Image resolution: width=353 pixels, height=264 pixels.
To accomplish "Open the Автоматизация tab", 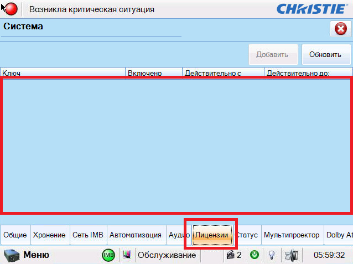I will tap(136, 235).
